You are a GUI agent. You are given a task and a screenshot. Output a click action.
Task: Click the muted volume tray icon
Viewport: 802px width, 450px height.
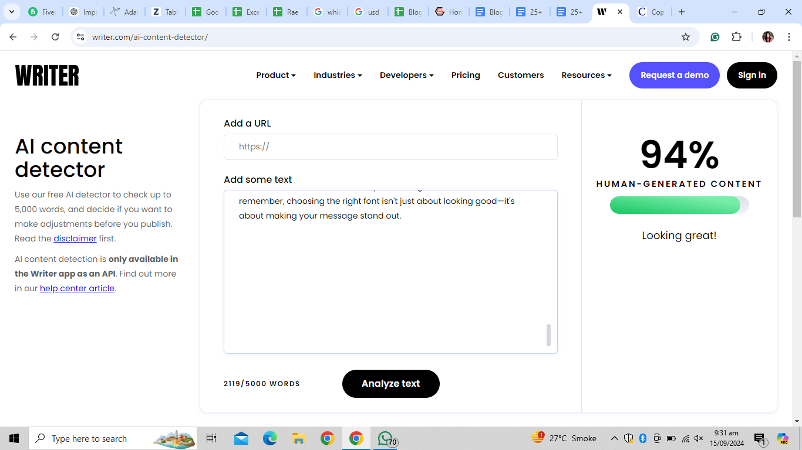click(699, 438)
